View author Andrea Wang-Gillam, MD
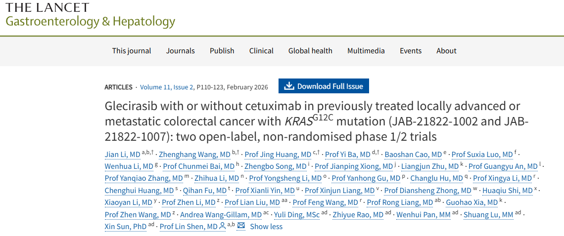This screenshot has height=236, width=564. click(221, 215)
